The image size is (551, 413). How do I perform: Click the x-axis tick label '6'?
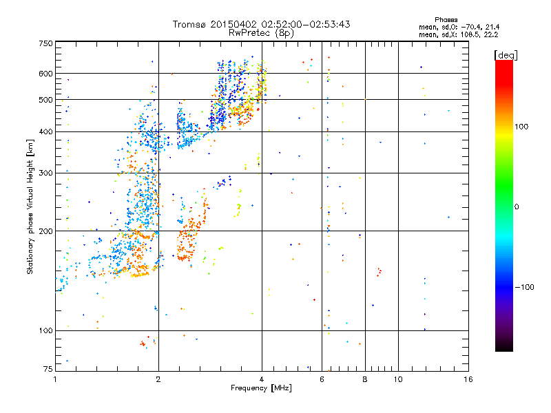(322, 379)
